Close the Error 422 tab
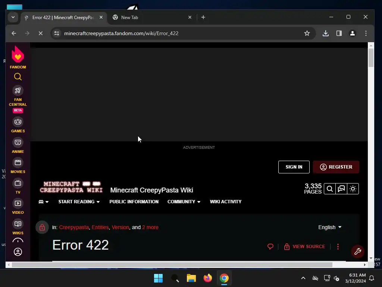Viewport: 382px width, 287px height. (x=101, y=17)
